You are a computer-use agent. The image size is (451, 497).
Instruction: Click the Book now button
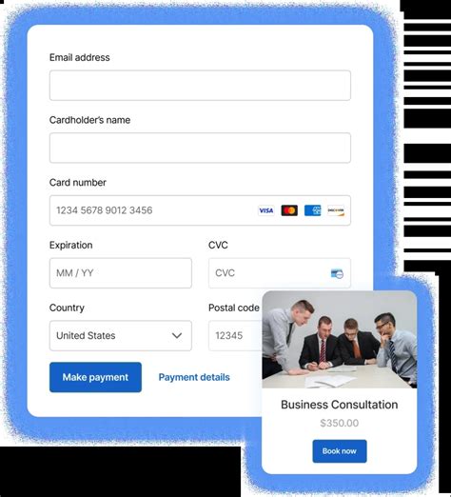[x=340, y=451]
